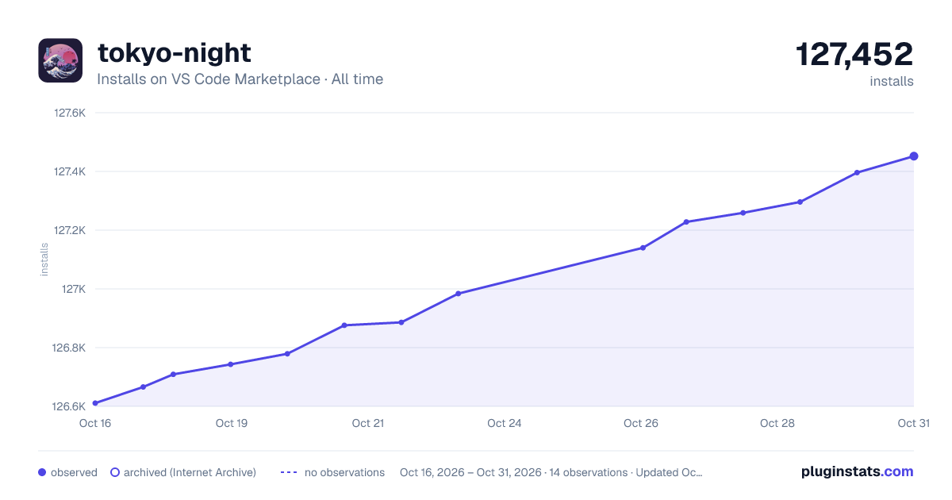The width and height of the screenshot is (952, 500).
Task: Click the tokyo-night wave logo icon
Action: pos(60,60)
